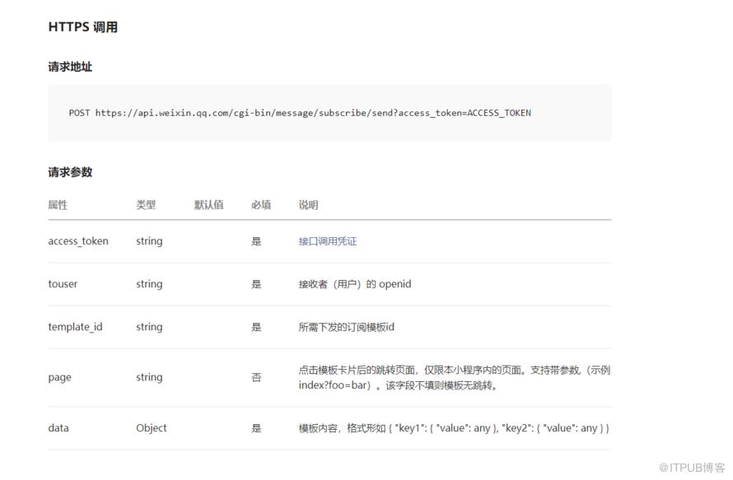Click the string type in template_id row
Viewport: 733px width, 480px height.
[x=149, y=328]
